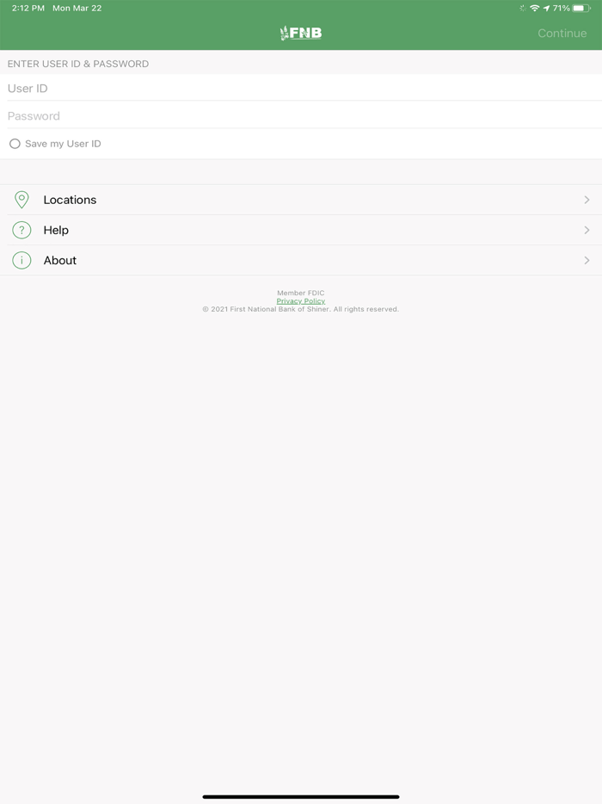Tap the Save my User ID label
This screenshot has height=804, width=602.
(x=63, y=144)
